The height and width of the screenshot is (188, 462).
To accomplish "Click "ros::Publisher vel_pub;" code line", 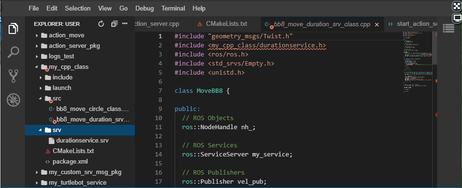I will (x=224, y=181).
